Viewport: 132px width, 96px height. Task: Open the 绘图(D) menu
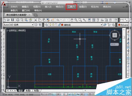tap(83, 7)
